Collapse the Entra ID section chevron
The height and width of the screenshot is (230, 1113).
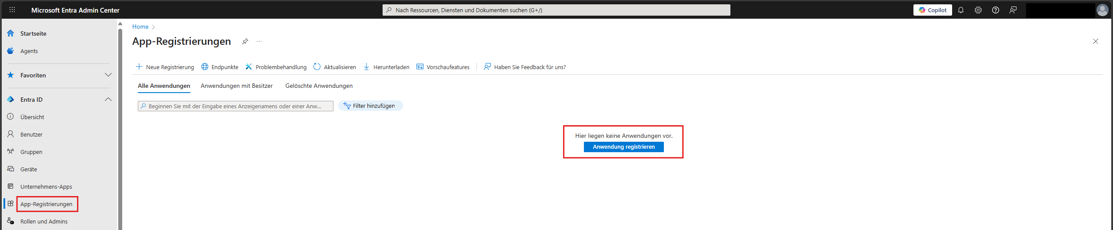(x=108, y=99)
